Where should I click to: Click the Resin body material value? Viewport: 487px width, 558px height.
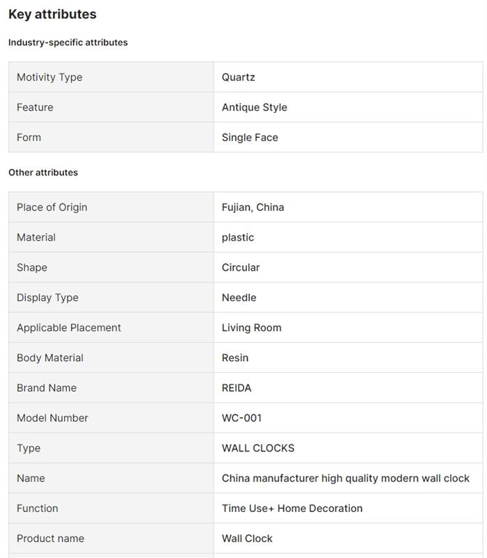(235, 358)
